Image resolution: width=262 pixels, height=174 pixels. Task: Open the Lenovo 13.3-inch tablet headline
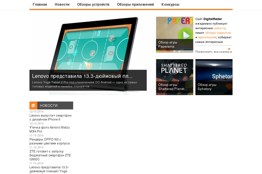82,76
